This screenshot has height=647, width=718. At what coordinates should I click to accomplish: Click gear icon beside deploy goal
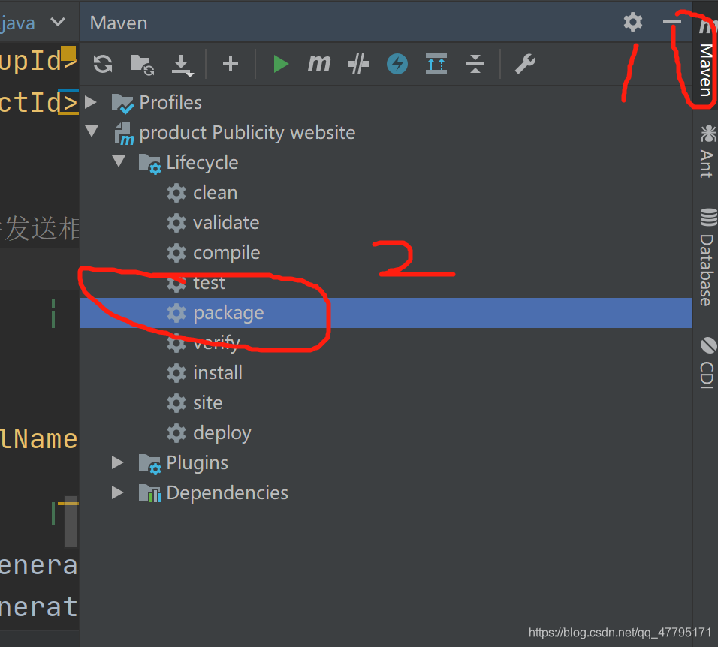pos(176,433)
